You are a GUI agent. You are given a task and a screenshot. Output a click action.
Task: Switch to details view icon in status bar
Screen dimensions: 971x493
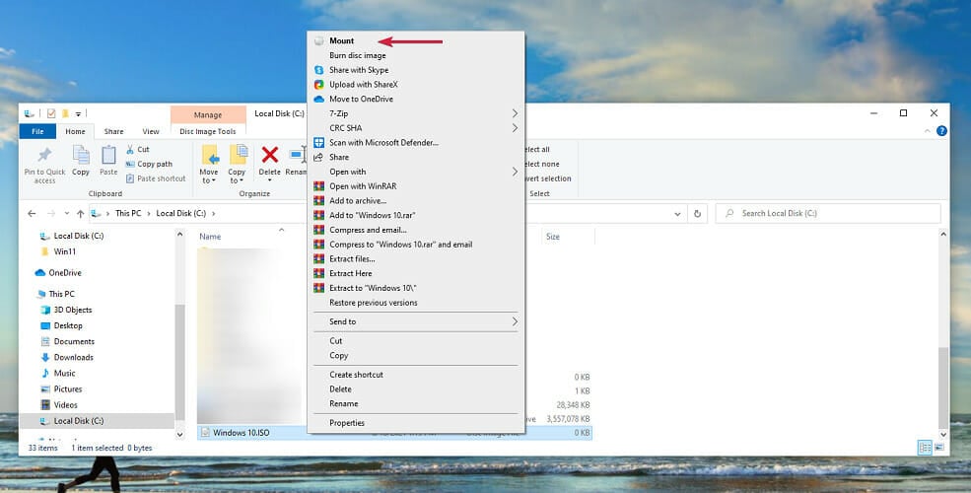(x=925, y=448)
